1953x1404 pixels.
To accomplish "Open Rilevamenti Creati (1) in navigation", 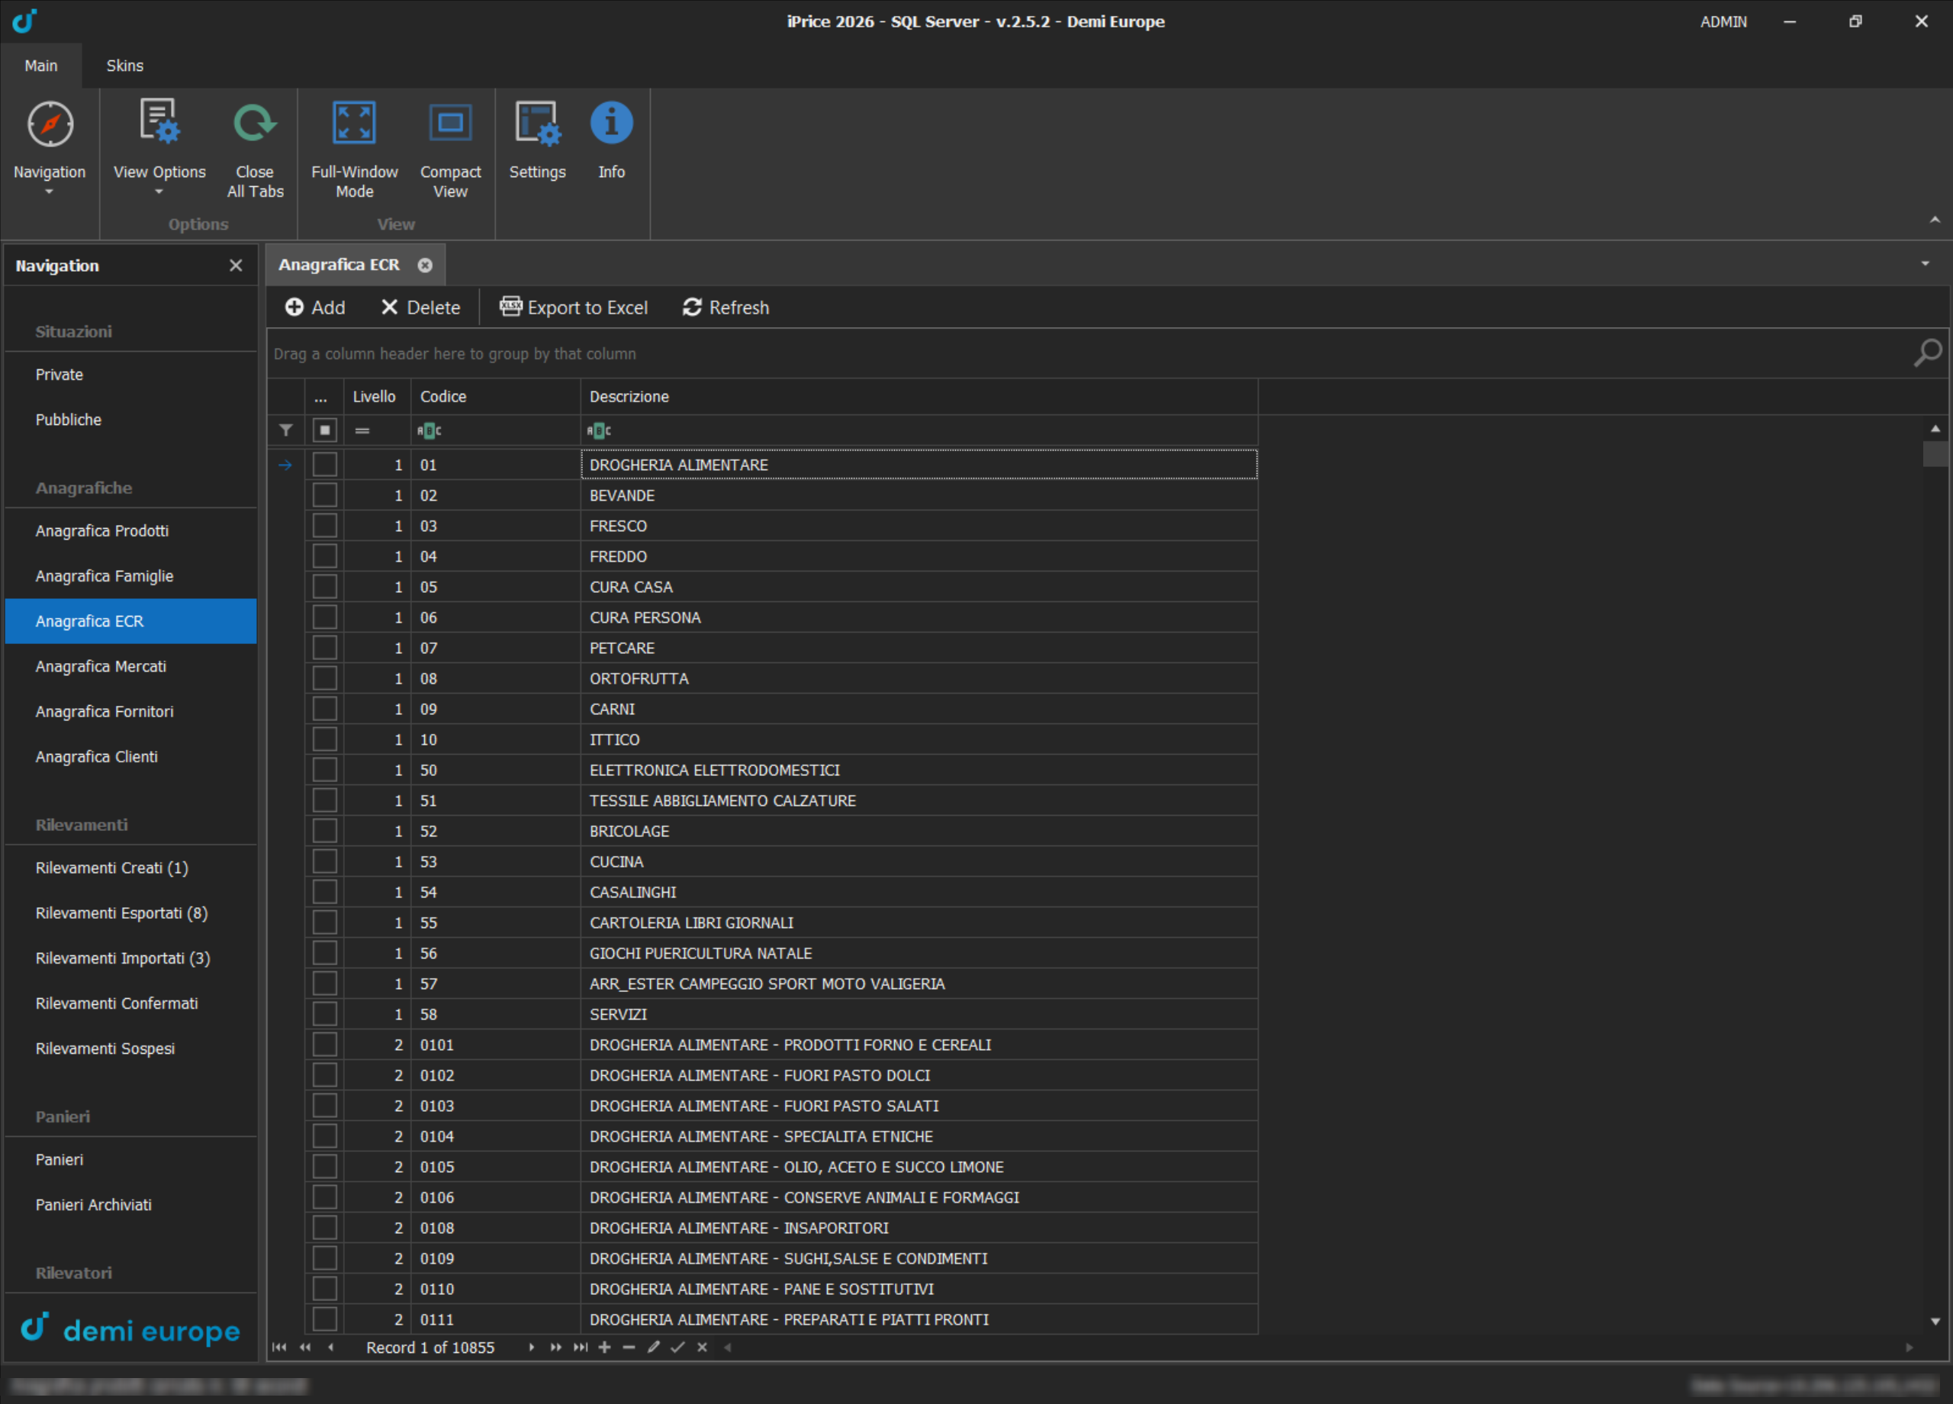I will point(131,868).
